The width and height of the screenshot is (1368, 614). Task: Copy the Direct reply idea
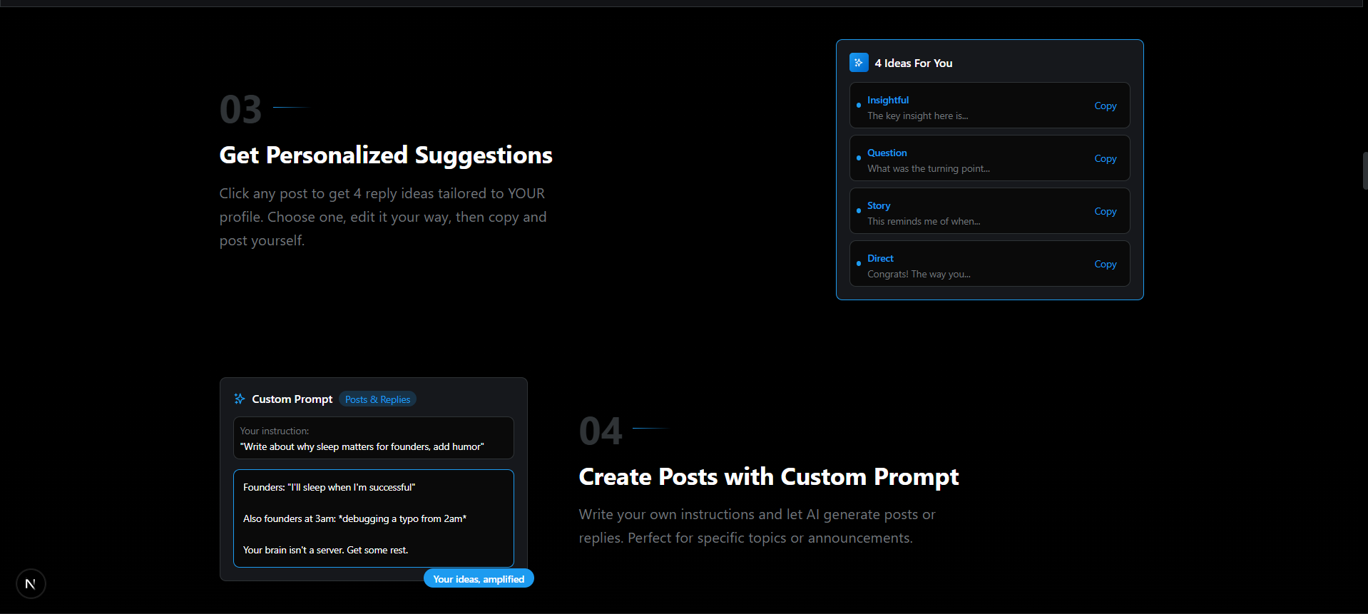1106,264
